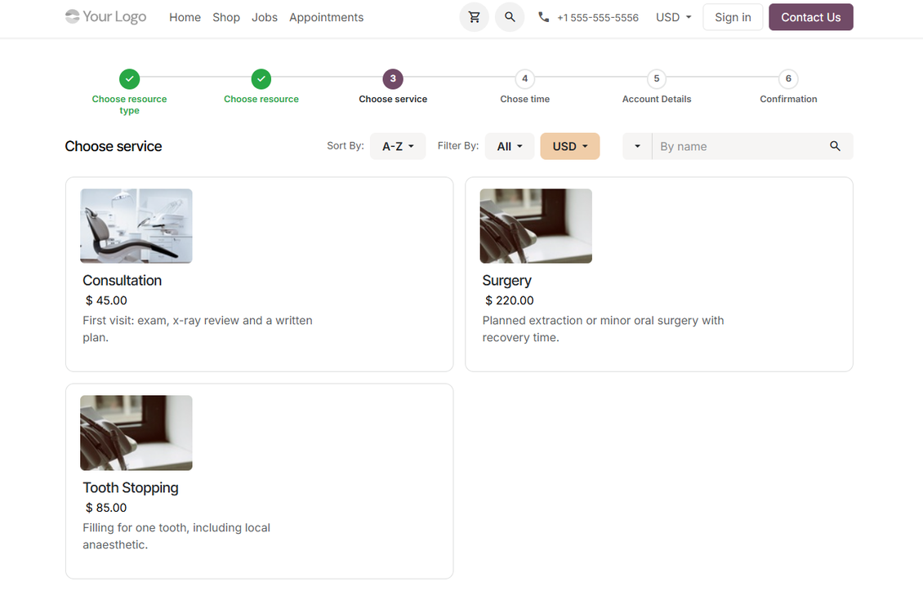Open the Shop menu item
This screenshot has width=923, height=604.
coord(226,17)
